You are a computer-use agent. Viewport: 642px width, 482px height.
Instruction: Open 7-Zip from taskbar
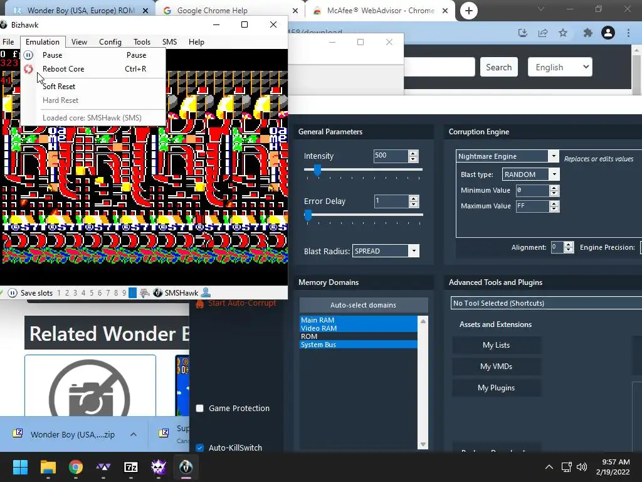[131, 467]
